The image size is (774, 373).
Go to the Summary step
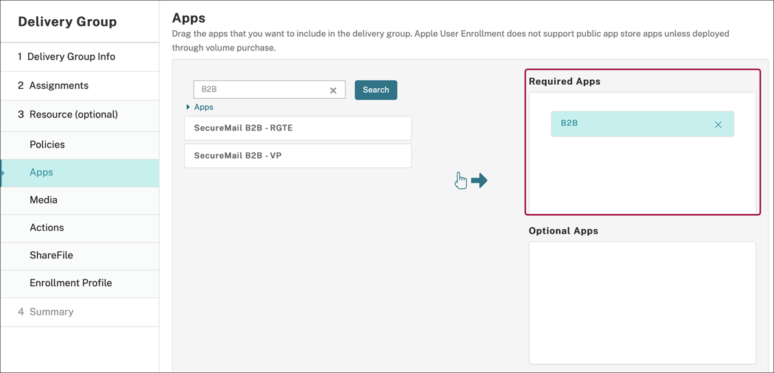point(51,312)
